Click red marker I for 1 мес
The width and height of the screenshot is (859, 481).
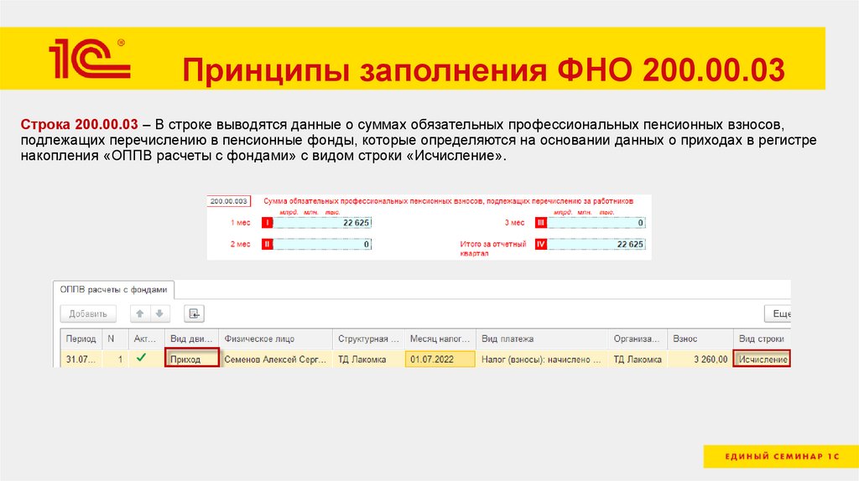[267, 223]
